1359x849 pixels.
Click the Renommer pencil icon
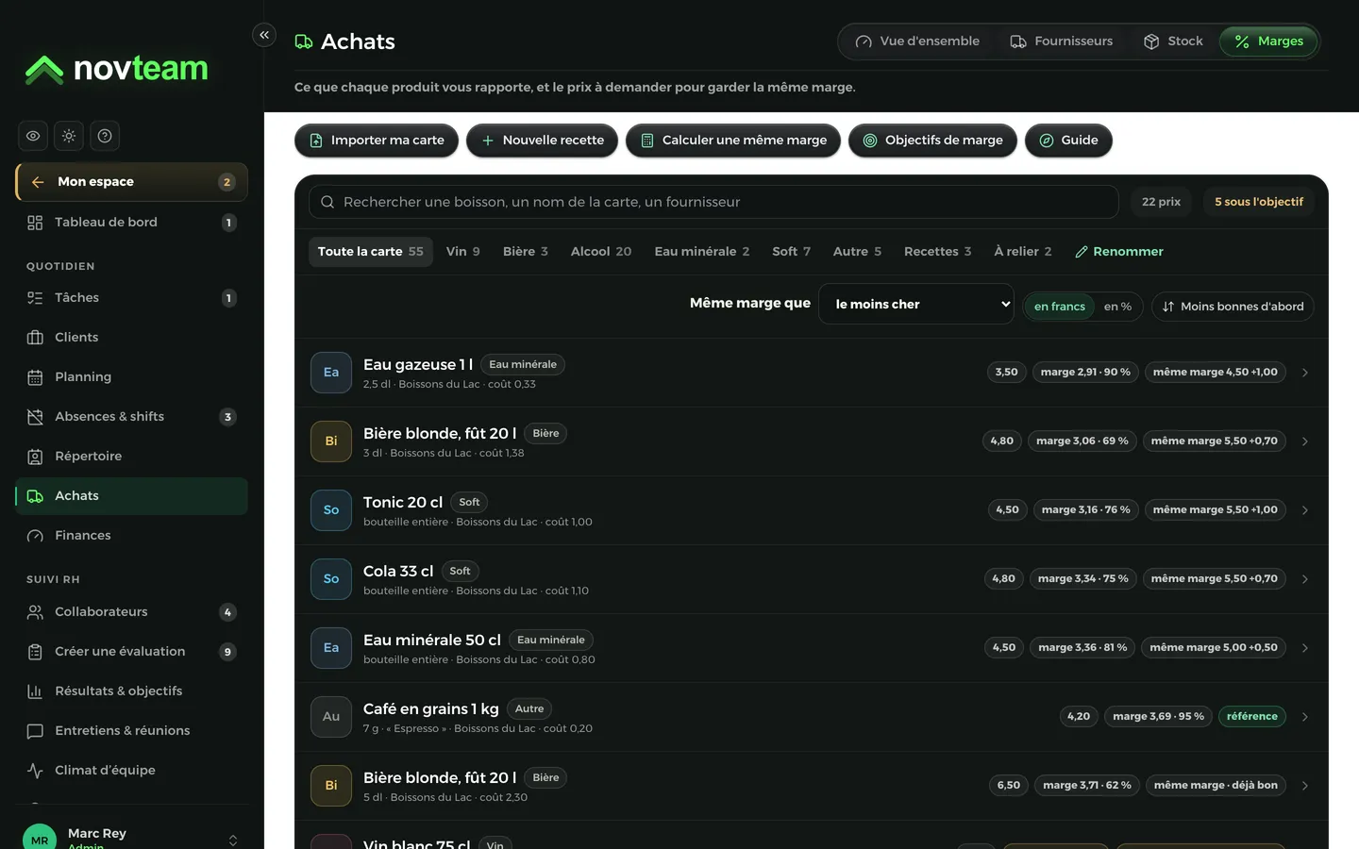tap(1082, 252)
